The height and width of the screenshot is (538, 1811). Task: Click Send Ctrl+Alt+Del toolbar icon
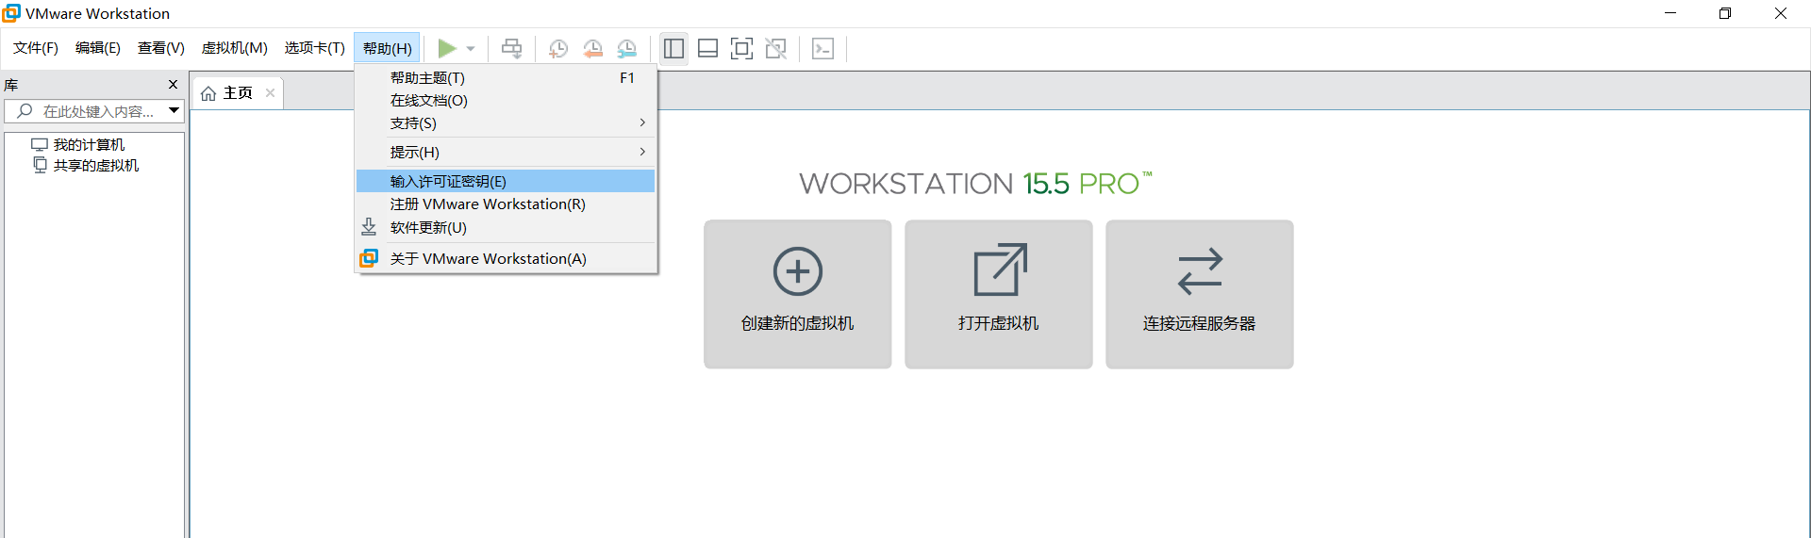511,48
